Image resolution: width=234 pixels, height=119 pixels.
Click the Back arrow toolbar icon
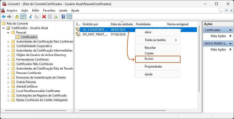point(4,16)
